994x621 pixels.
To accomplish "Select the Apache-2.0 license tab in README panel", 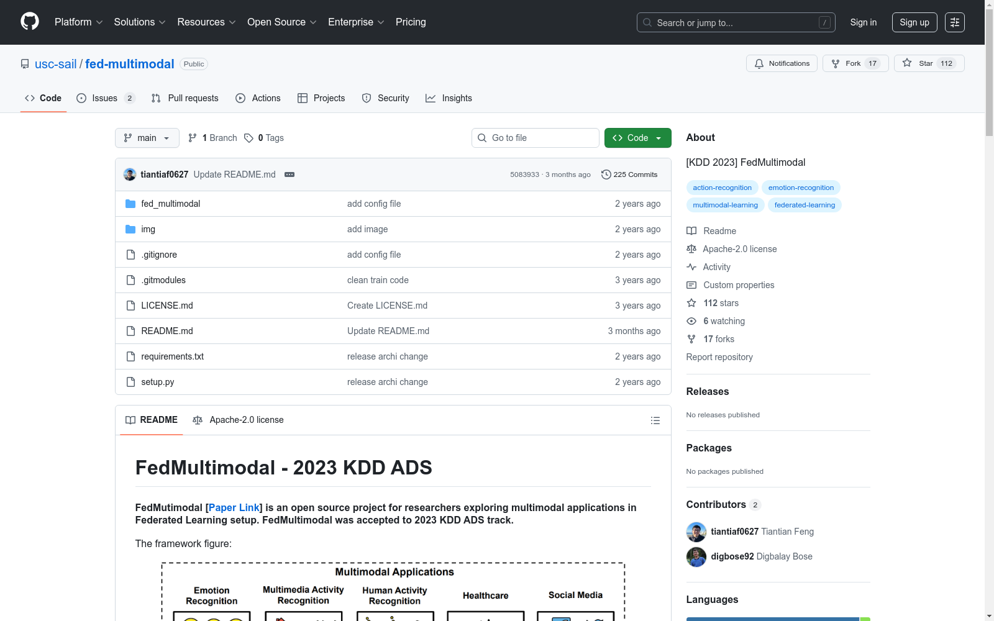I will [x=239, y=420].
